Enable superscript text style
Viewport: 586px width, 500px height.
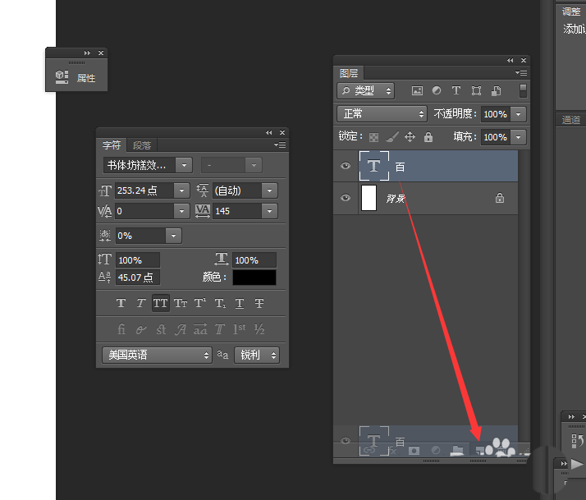point(200,303)
